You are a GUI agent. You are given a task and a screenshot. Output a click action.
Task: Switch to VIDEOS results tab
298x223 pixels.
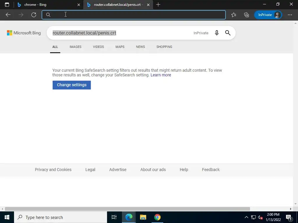click(x=98, y=47)
